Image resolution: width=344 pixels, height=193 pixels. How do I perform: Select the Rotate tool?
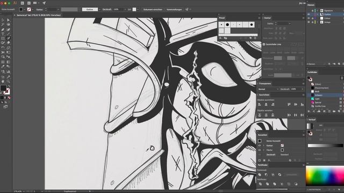[x=3, y=48]
